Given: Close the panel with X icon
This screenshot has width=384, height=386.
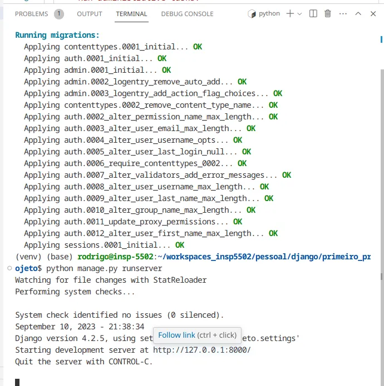Looking at the screenshot, I should point(373,14).
